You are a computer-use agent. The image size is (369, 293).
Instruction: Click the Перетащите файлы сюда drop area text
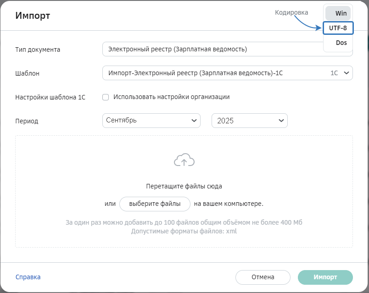[x=184, y=187]
